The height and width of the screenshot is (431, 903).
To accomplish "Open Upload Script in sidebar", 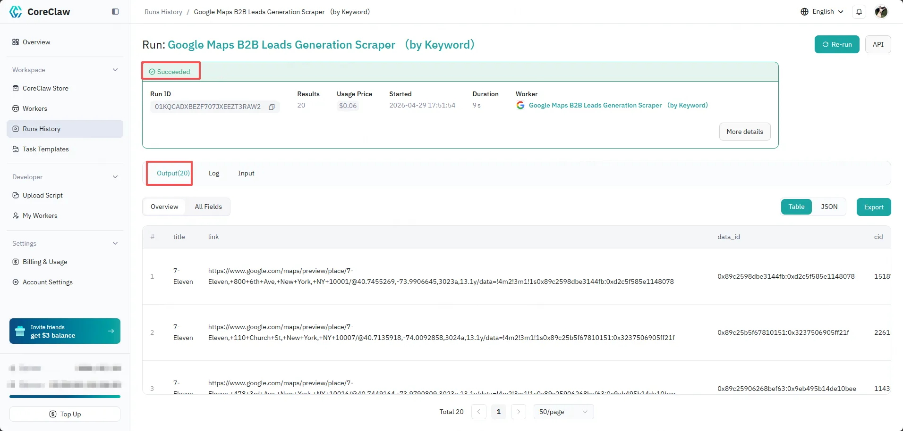I will click(x=65, y=195).
